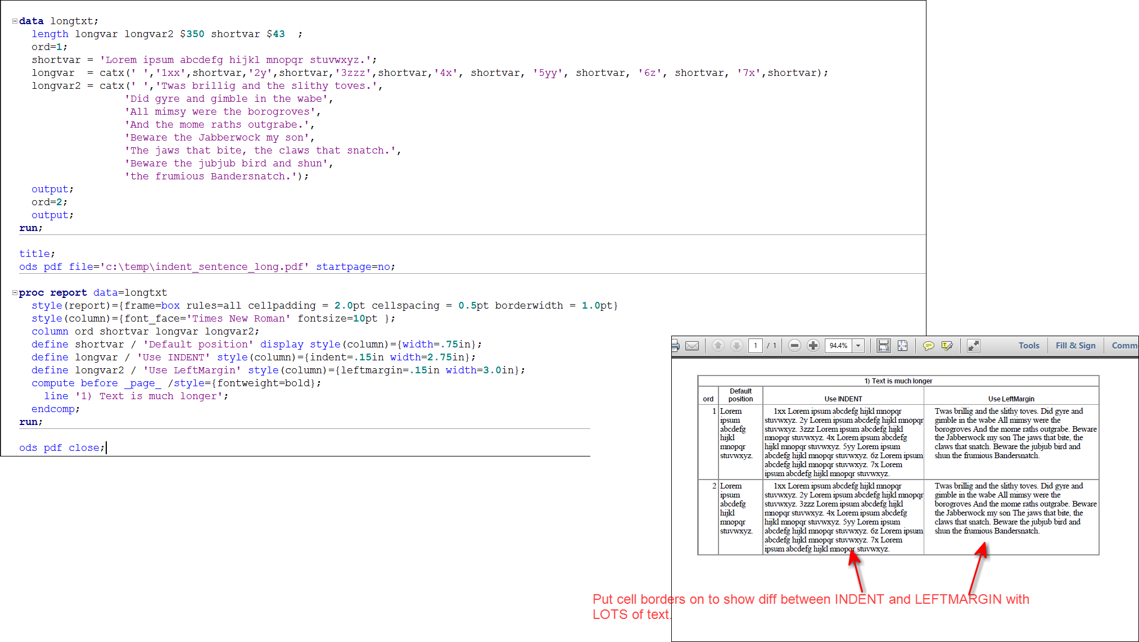Go to previous page arrow
Image resolution: width=1139 pixels, height=642 pixels.
(x=718, y=346)
